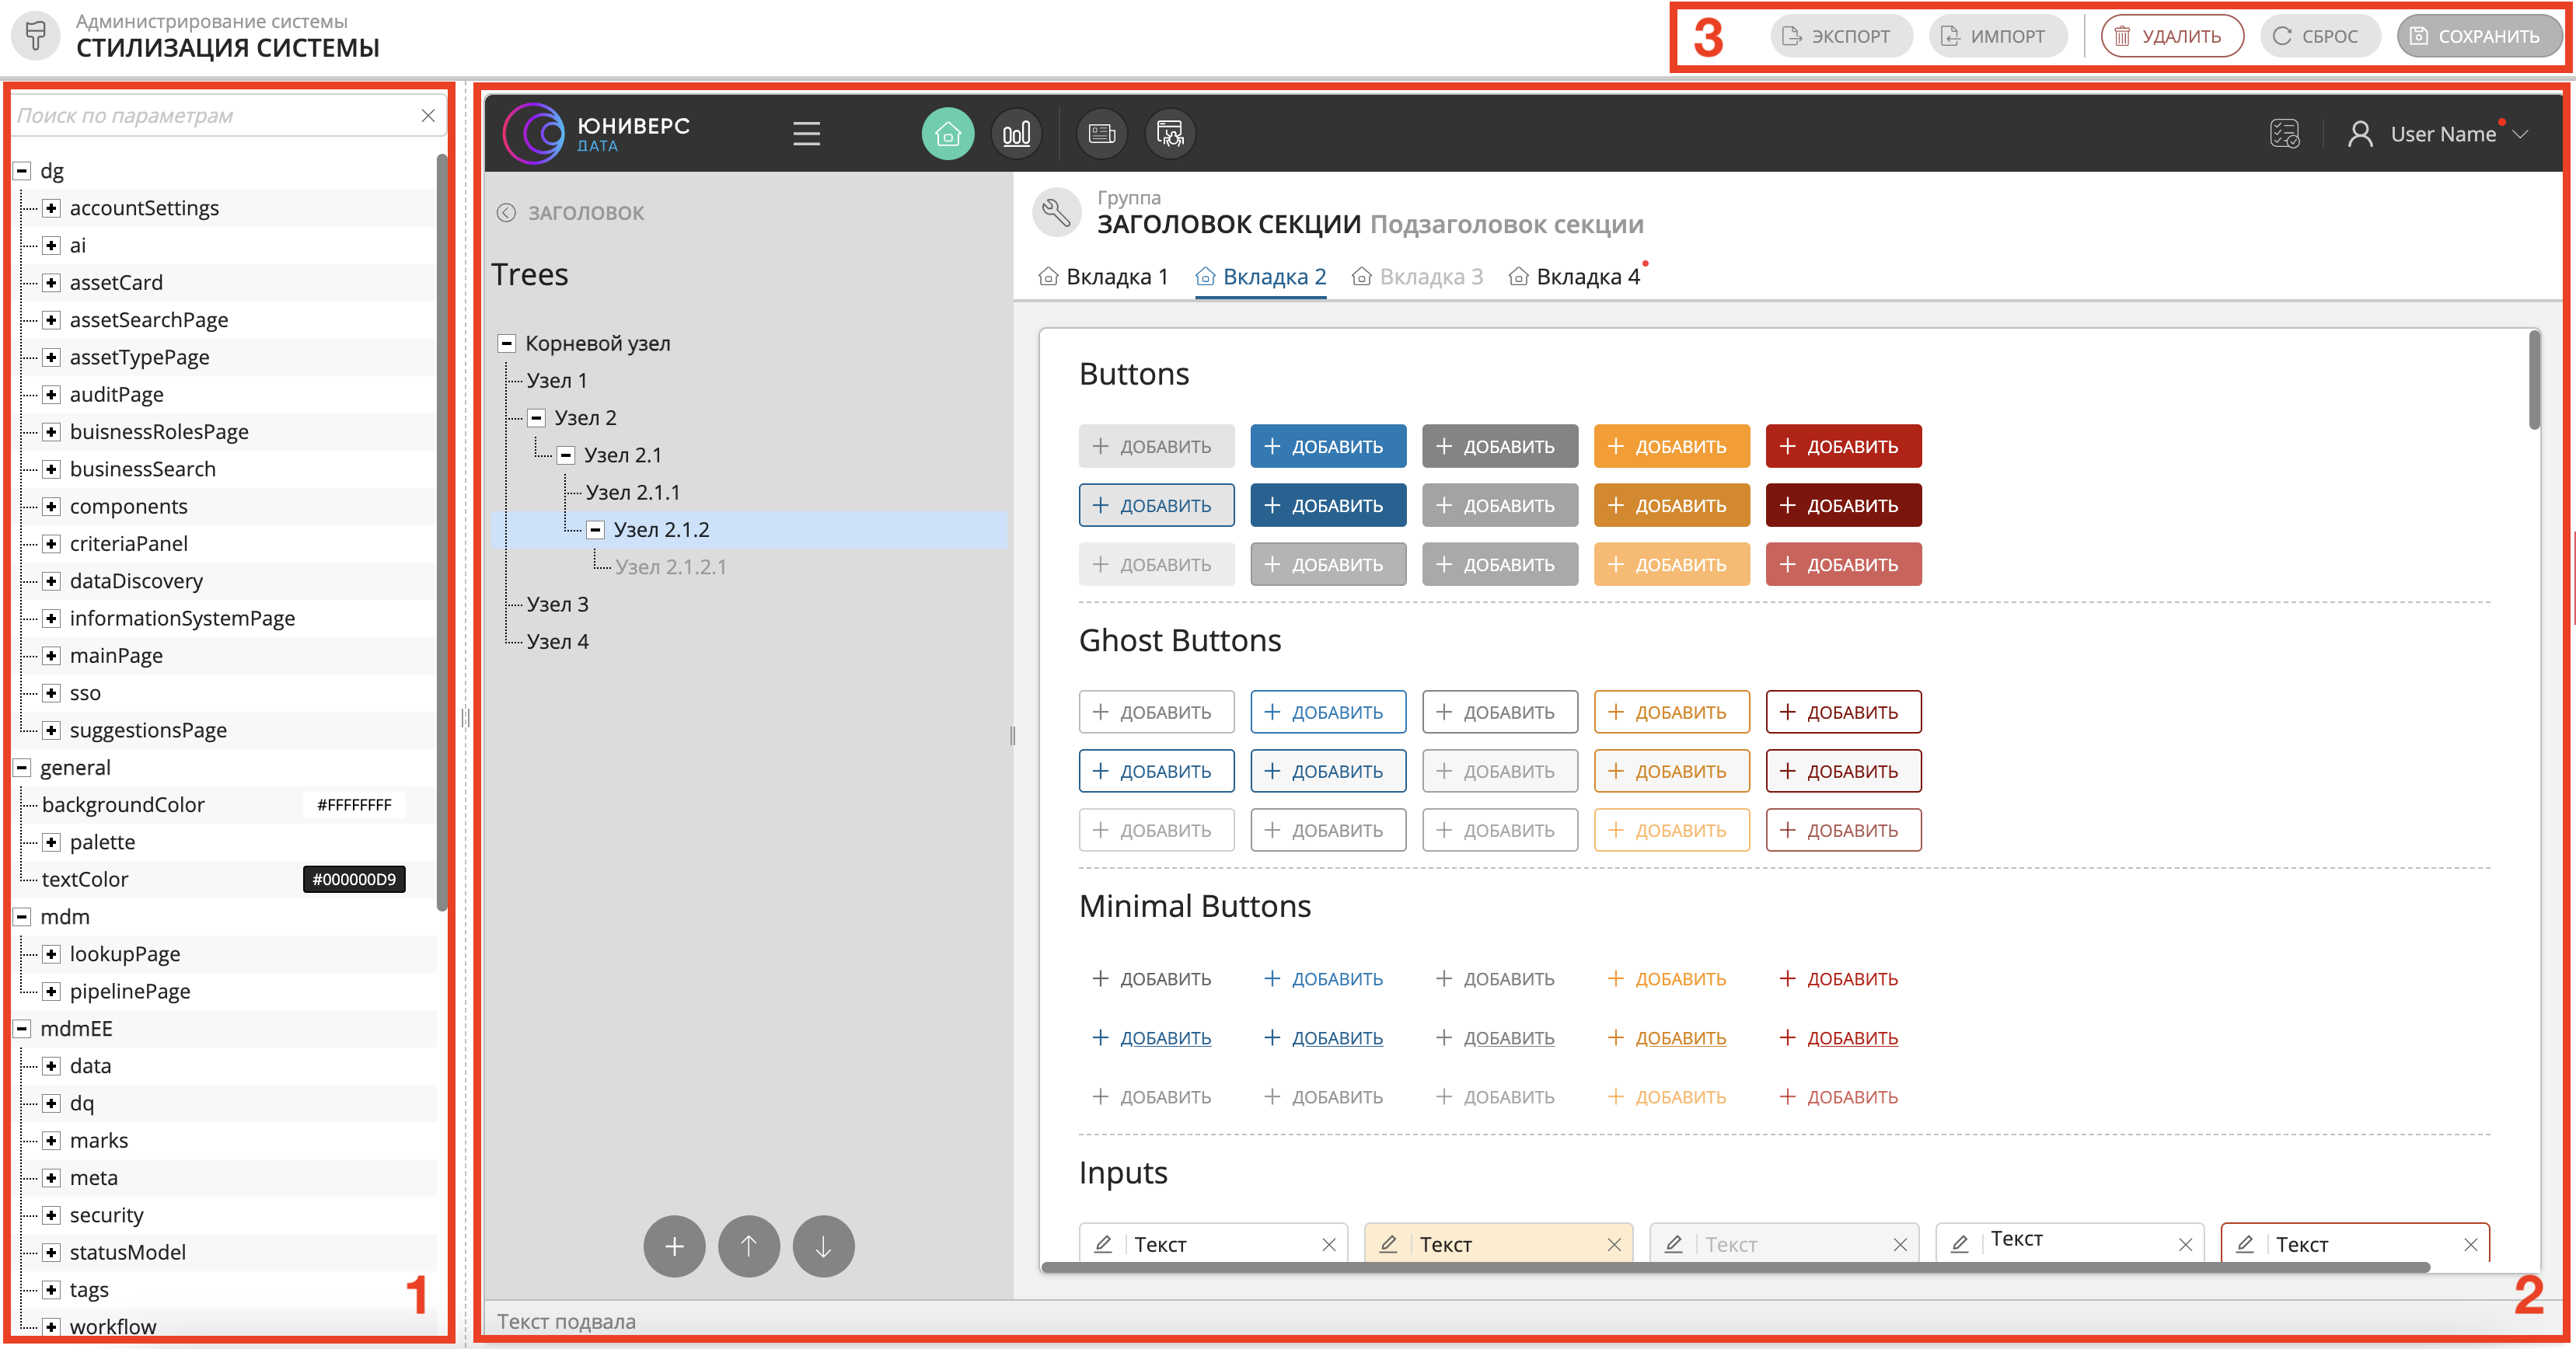
Task: Click the checklist tasks icon near User Name
Action: (x=2284, y=133)
